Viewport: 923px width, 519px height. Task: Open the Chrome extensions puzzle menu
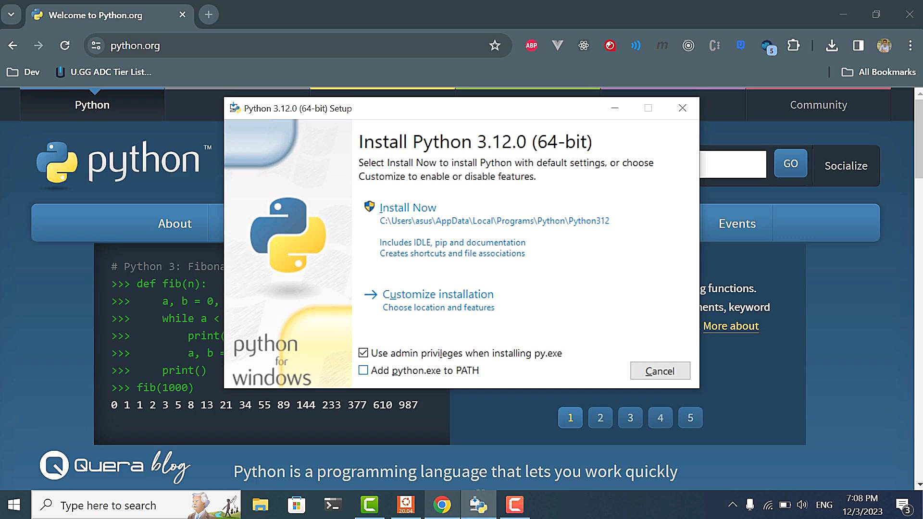[x=793, y=46]
